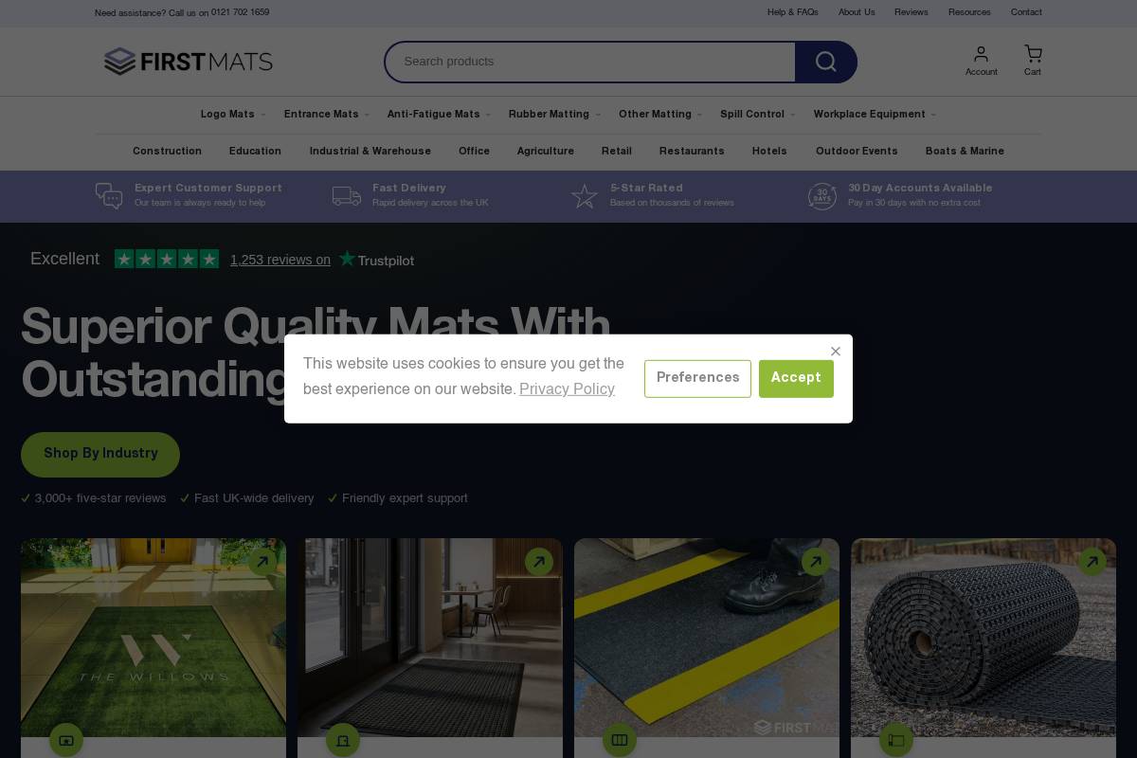
Task: Click the search magnifier icon
Action: click(824, 62)
